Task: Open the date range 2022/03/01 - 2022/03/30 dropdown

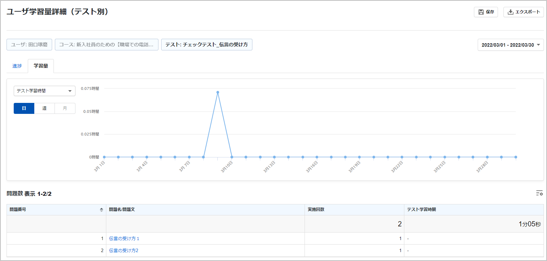Action: click(511, 45)
